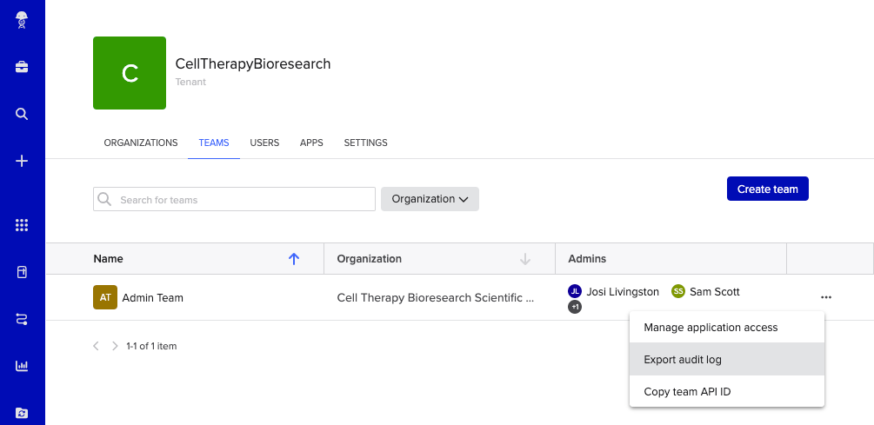Choose Manage application access option

pos(711,328)
